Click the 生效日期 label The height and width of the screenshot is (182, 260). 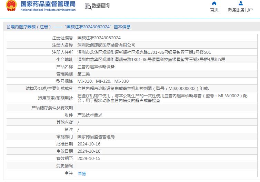pyautogui.click(x=64, y=151)
